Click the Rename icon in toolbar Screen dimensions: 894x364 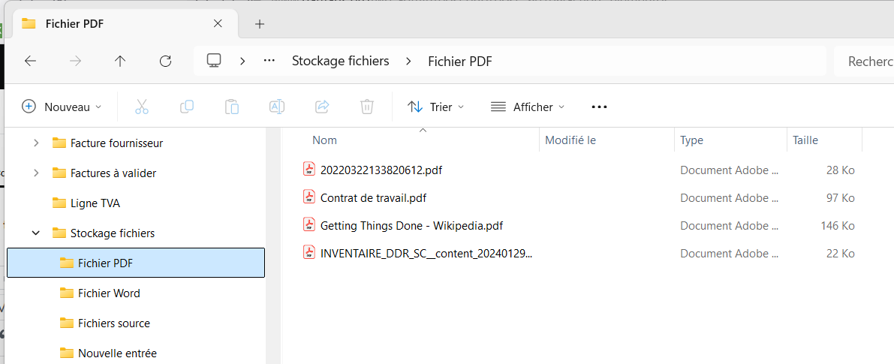click(277, 107)
